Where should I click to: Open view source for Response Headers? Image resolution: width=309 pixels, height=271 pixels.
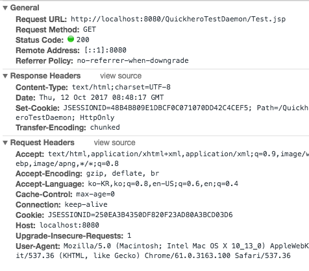tap(121, 76)
